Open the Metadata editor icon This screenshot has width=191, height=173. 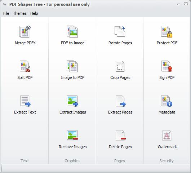(166, 101)
